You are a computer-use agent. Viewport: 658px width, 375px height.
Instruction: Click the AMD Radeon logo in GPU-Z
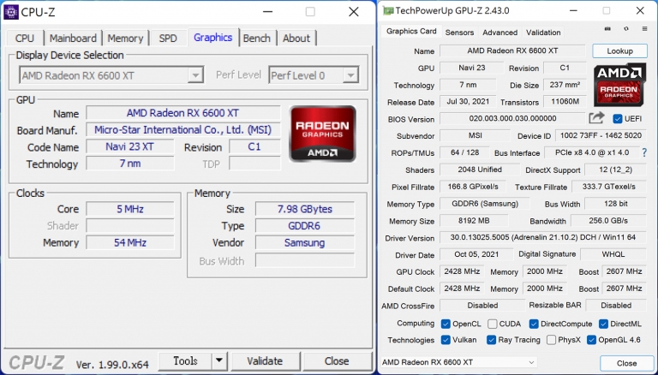(619, 85)
